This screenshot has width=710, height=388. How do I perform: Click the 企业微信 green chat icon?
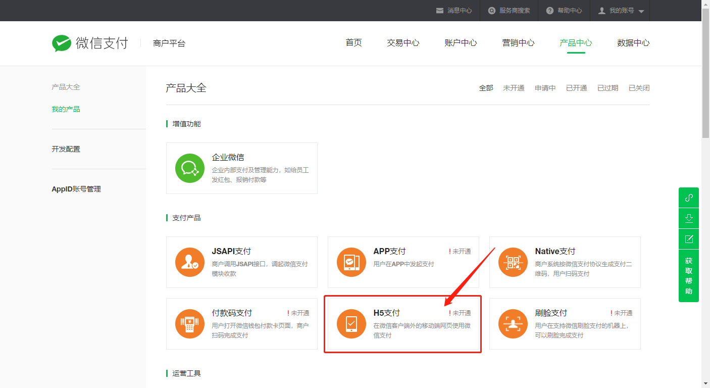tap(190, 168)
